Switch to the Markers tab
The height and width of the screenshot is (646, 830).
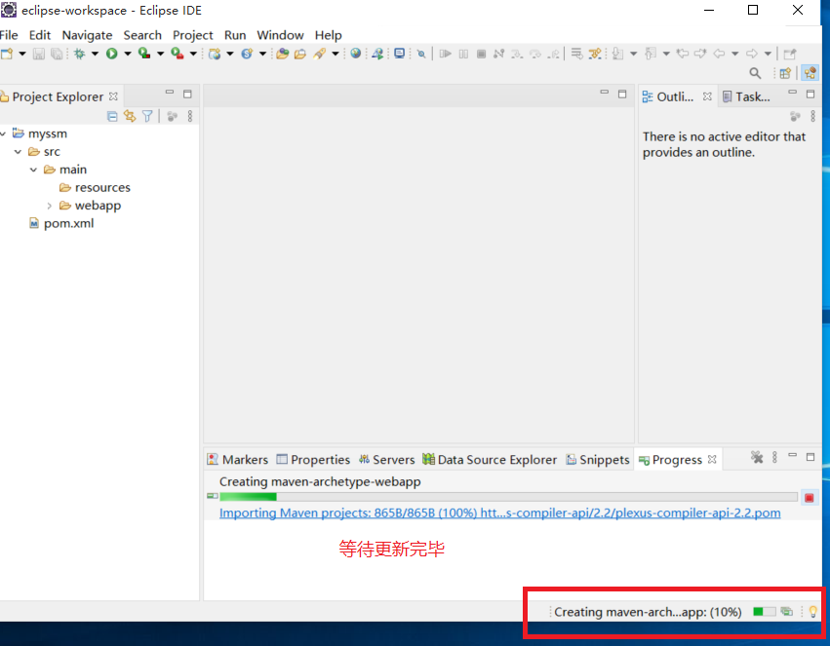click(x=238, y=459)
